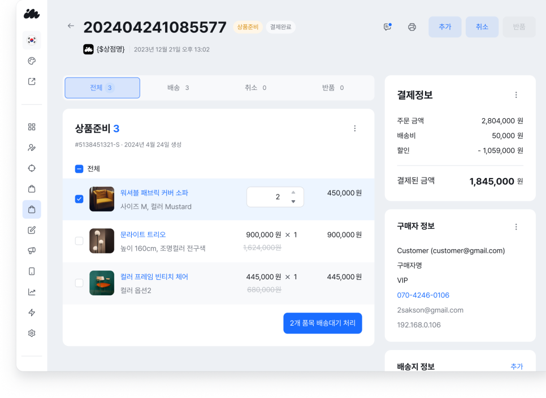The height and width of the screenshot is (398, 546).
Task: Click the imweb logo in the sidebar
Action: tap(31, 14)
